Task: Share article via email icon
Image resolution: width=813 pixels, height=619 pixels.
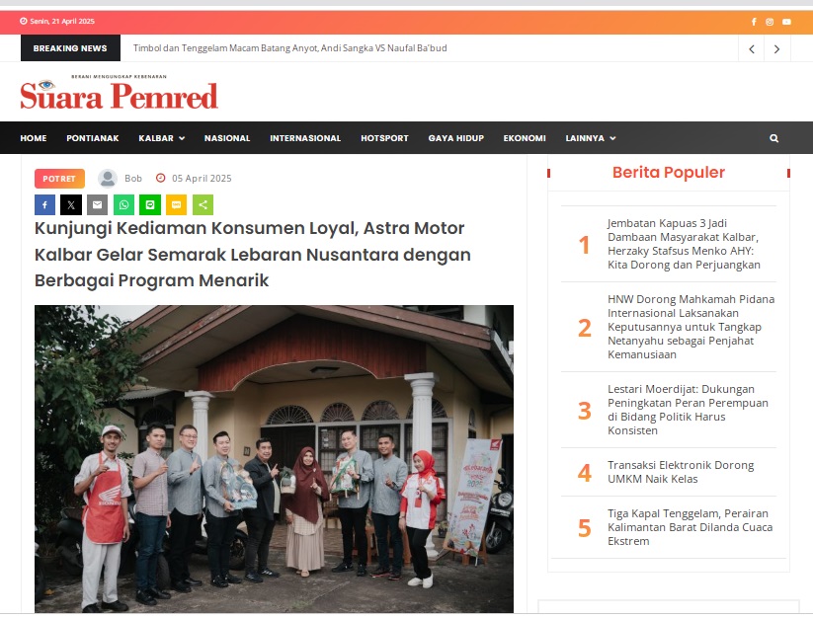Action: click(x=98, y=205)
